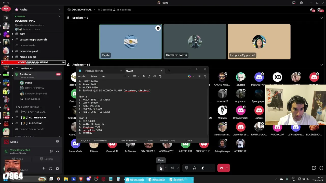Screen dimensions: 326x183
Task: Click 100% zoom level in Notepad status bar
Action: coord(151,141)
